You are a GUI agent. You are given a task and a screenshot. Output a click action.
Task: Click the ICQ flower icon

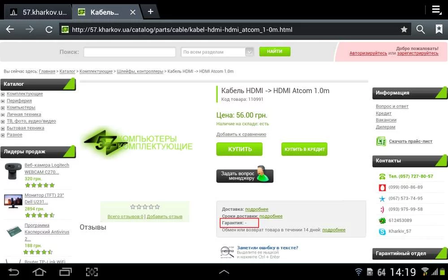pos(382,220)
